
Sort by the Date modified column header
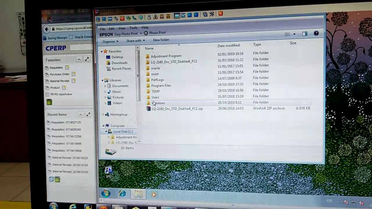pos(228,46)
